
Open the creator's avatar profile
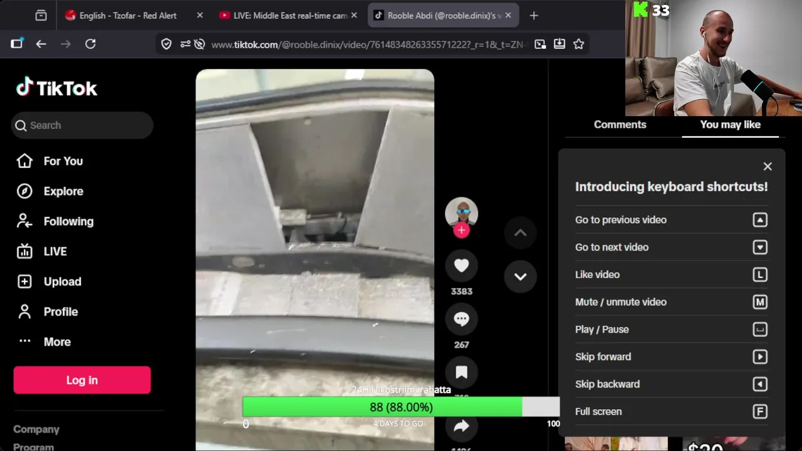pyautogui.click(x=461, y=213)
